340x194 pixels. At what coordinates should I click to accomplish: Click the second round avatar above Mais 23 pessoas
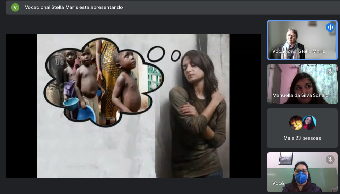pyautogui.click(x=309, y=123)
